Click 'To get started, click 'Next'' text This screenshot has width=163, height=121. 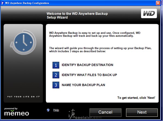coord(136,98)
